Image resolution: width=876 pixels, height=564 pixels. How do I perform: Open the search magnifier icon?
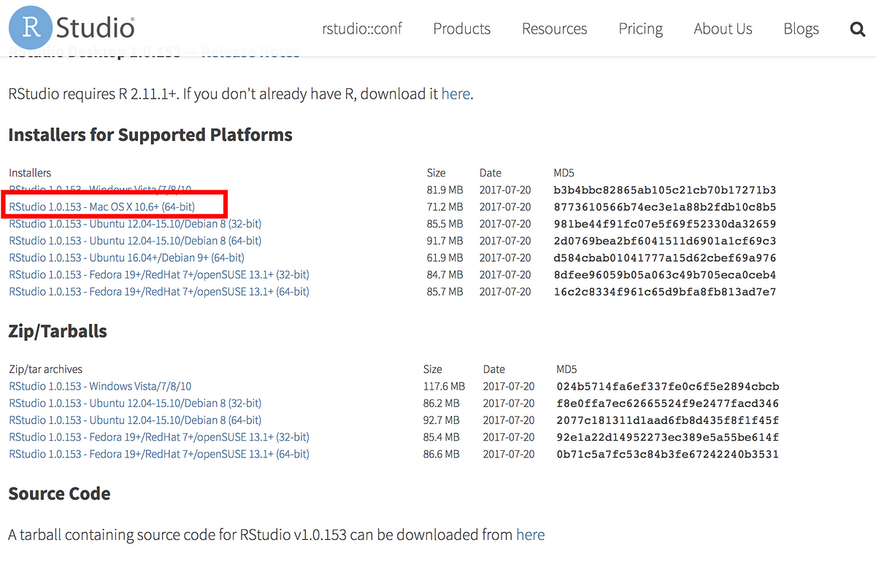pyautogui.click(x=857, y=29)
